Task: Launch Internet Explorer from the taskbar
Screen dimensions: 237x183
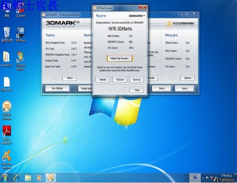Action: pos(16,178)
